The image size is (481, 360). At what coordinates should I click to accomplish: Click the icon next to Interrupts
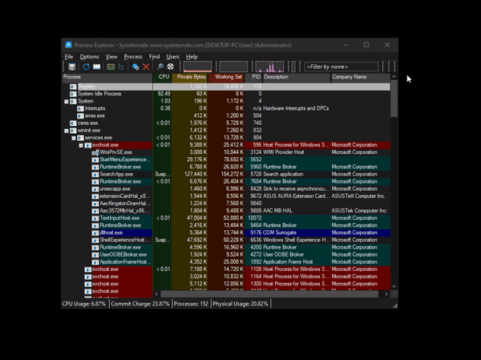point(80,109)
